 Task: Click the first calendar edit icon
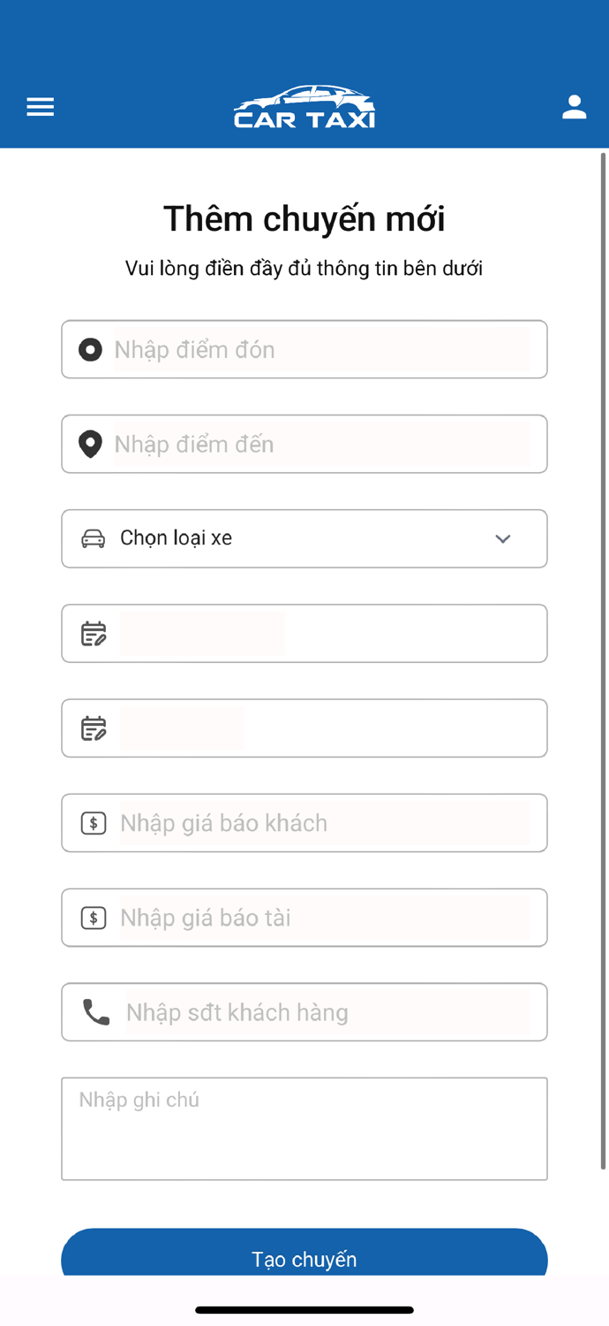[94, 633]
